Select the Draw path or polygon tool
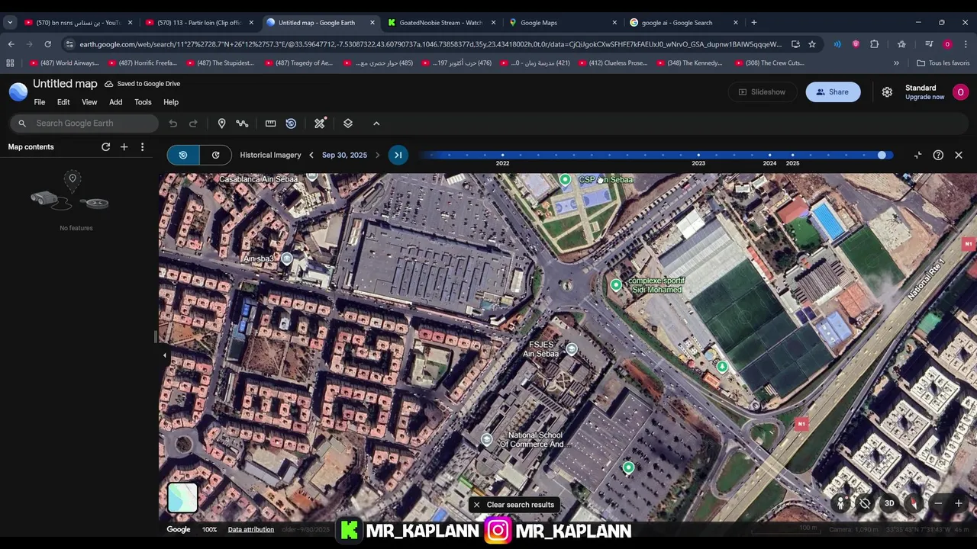The height and width of the screenshot is (549, 977). pyautogui.click(x=242, y=124)
